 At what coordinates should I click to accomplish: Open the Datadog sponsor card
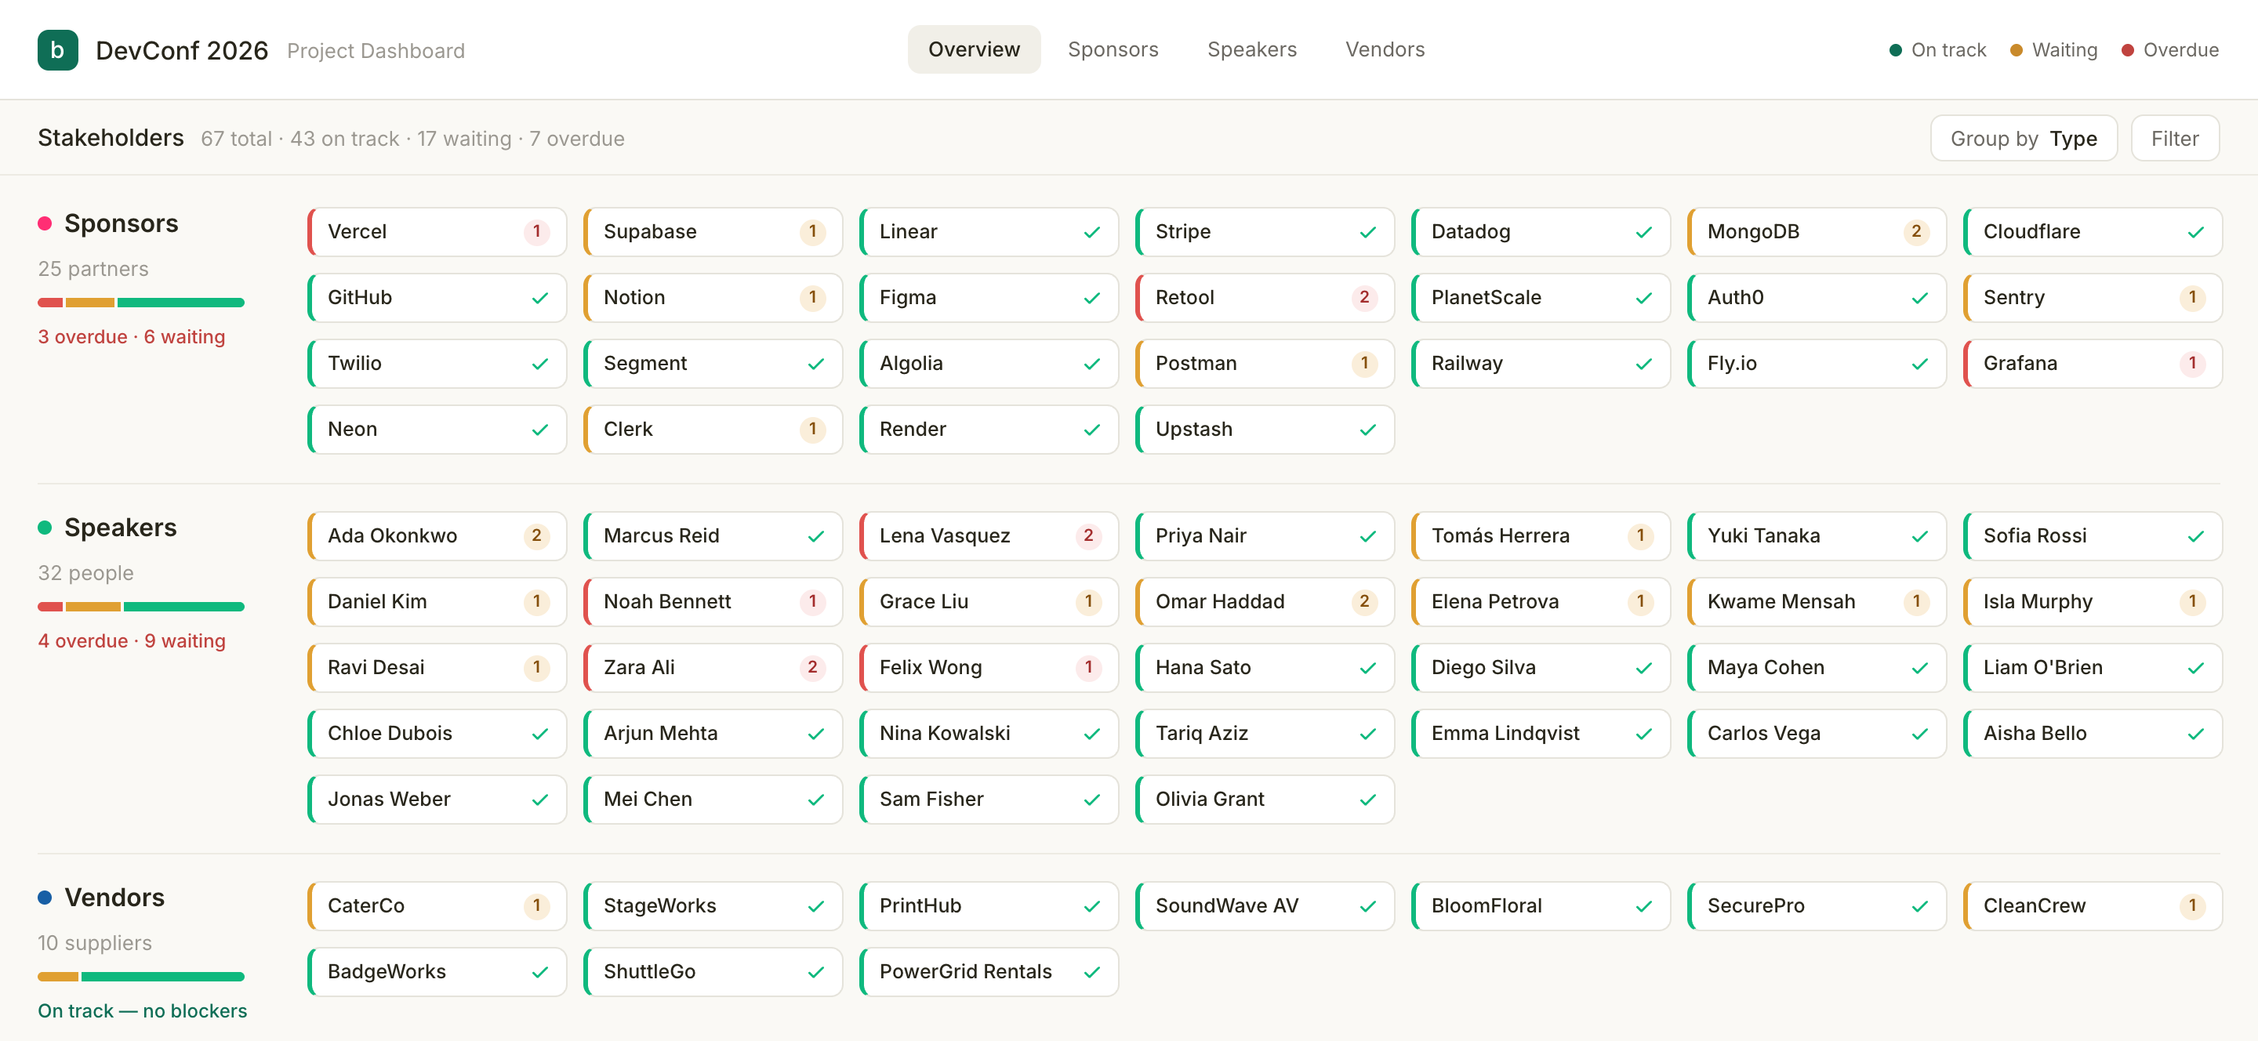tap(1541, 232)
